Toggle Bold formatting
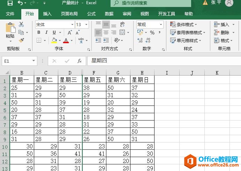The height and width of the screenshot is (171, 241). (x=39, y=32)
